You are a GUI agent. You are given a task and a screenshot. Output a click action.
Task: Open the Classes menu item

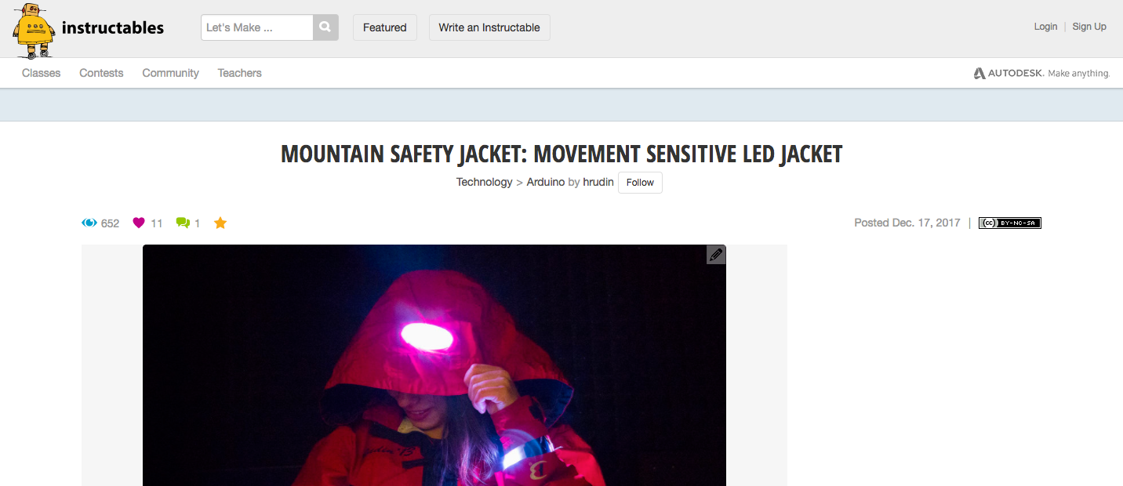pyautogui.click(x=41, y=73)
